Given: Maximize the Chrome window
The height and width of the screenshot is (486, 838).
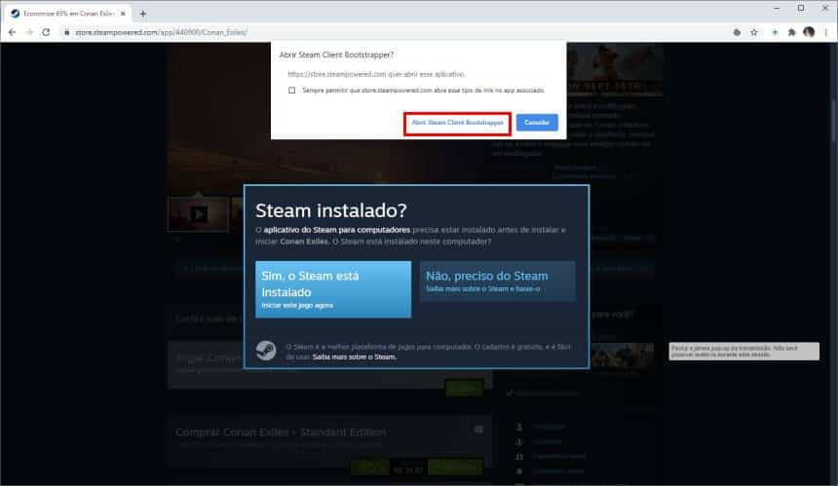Looking at the screenshot, I should [x=801, y=8].
